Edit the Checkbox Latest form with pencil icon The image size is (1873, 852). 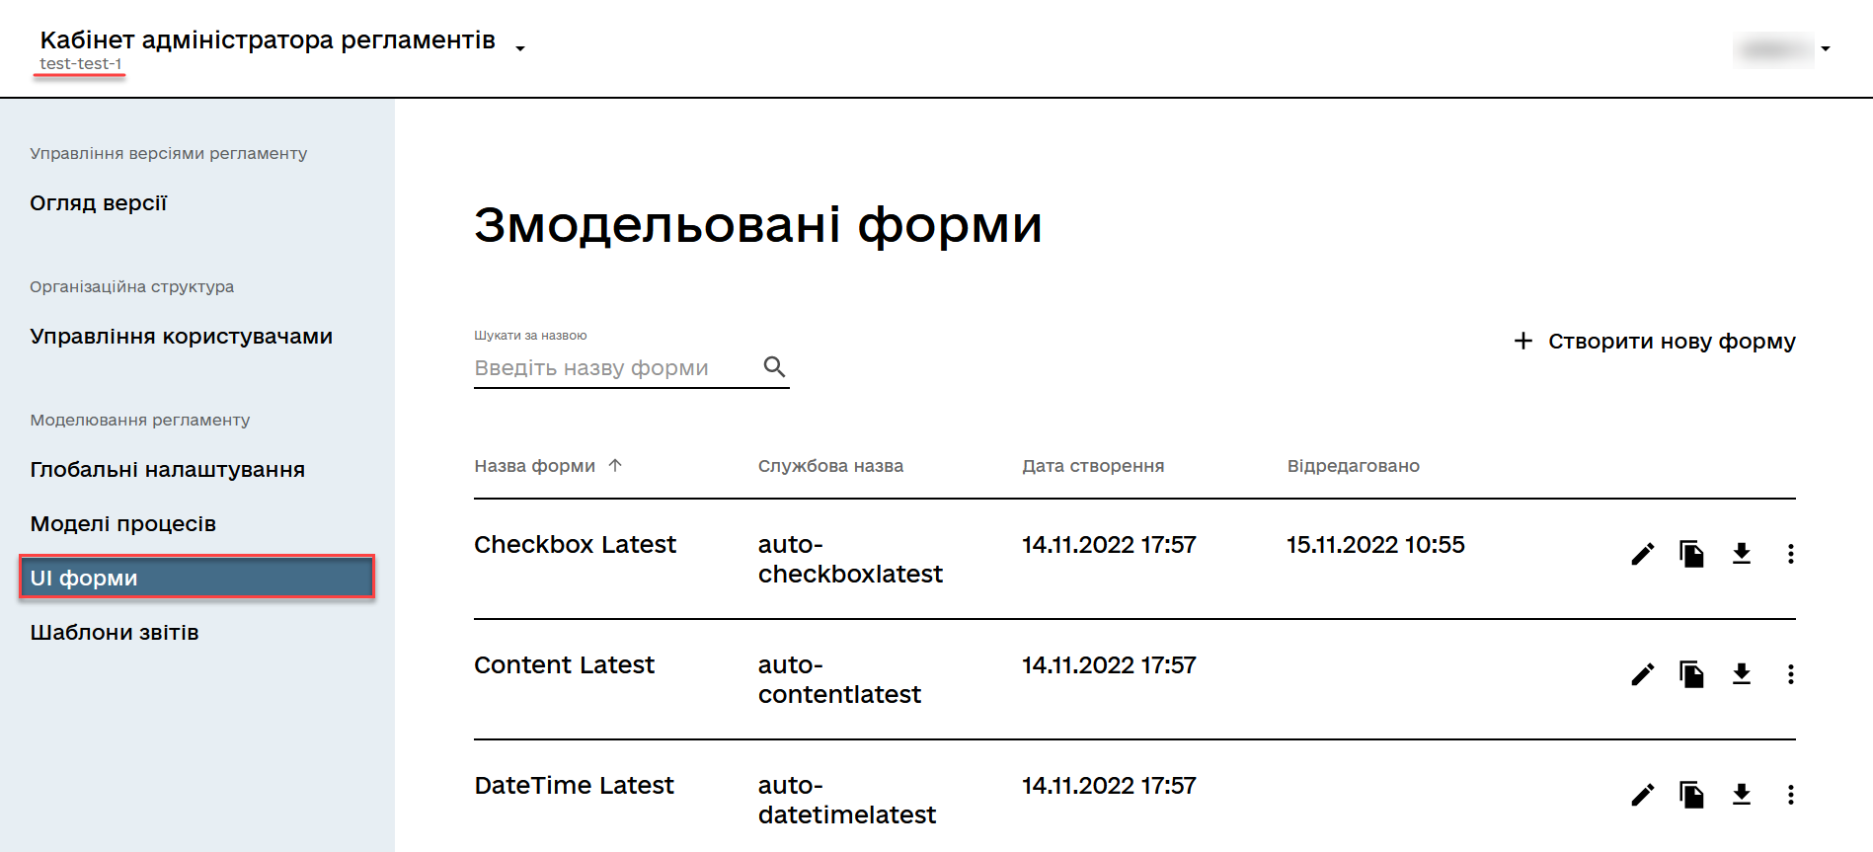(1642, 554)
